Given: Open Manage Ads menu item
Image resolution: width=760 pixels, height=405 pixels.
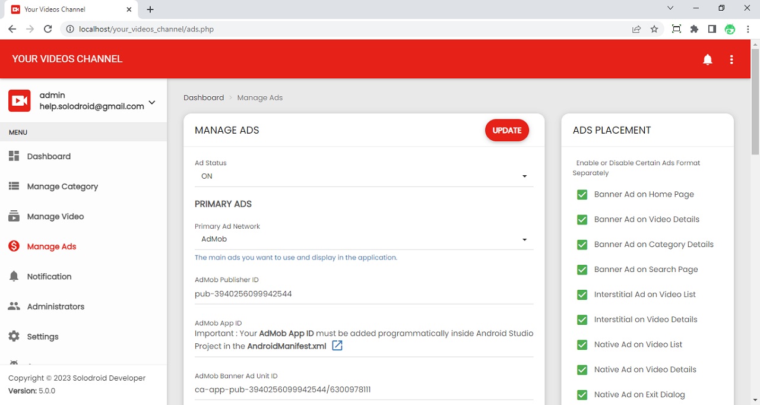Looking at the screenshot, I should point(51,246).
